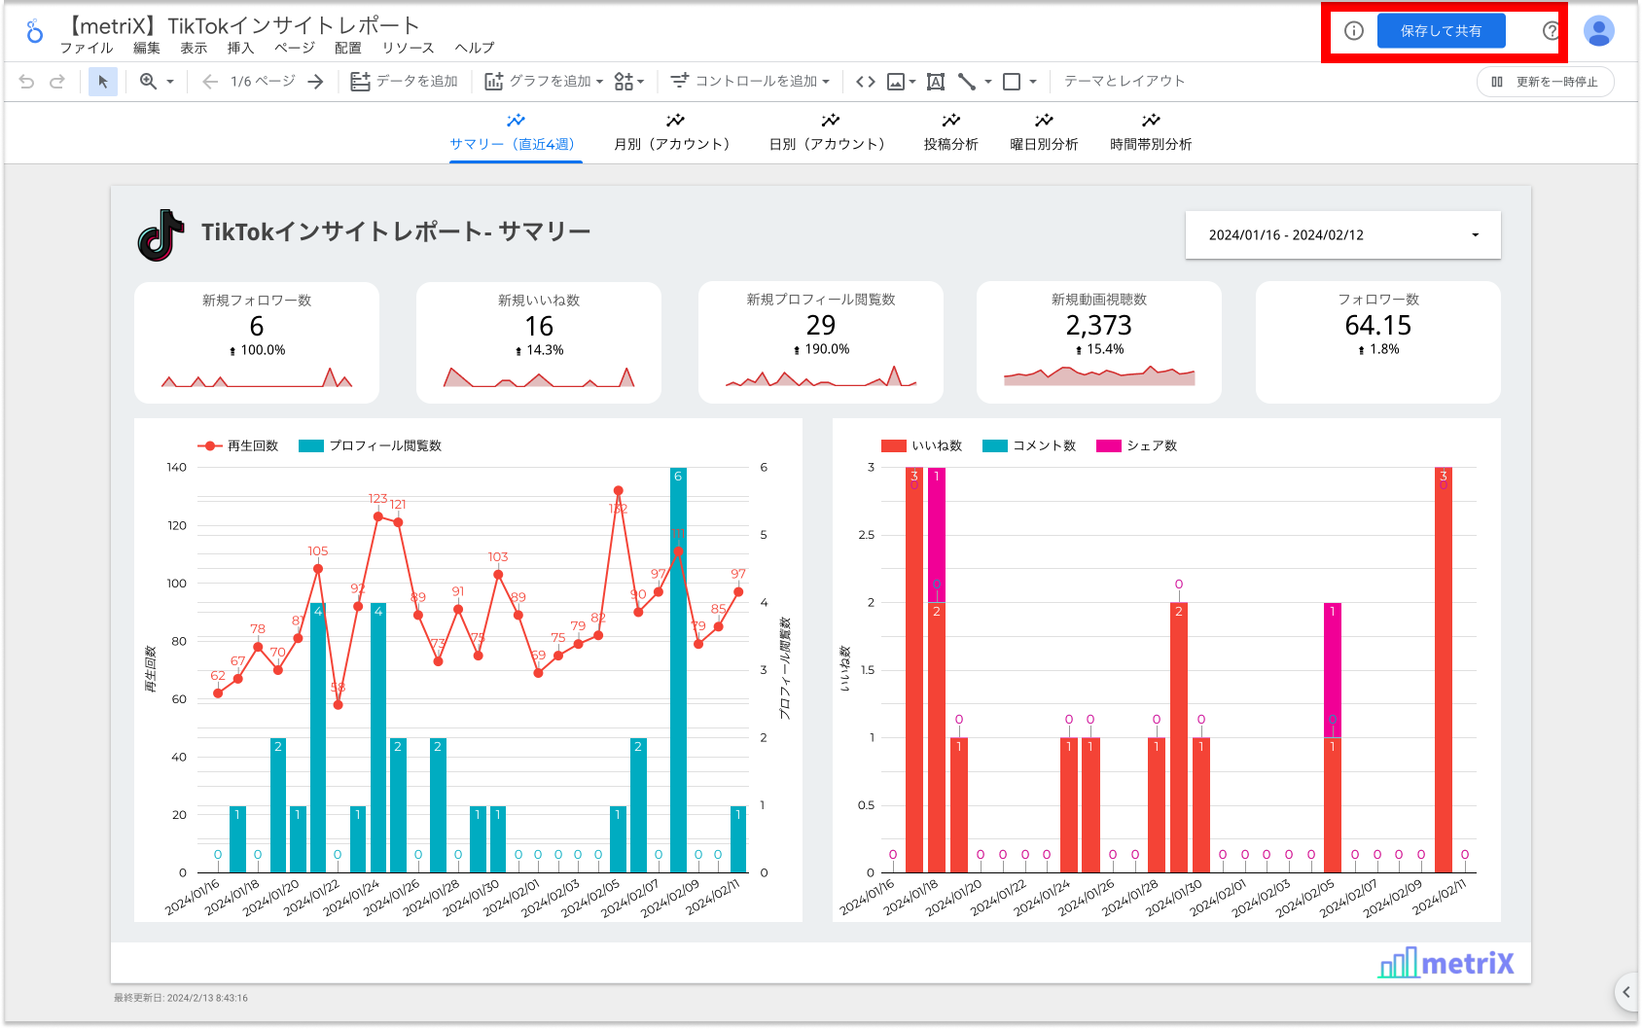Switch to 時間帯別分析 tab

pos(1151,133)
